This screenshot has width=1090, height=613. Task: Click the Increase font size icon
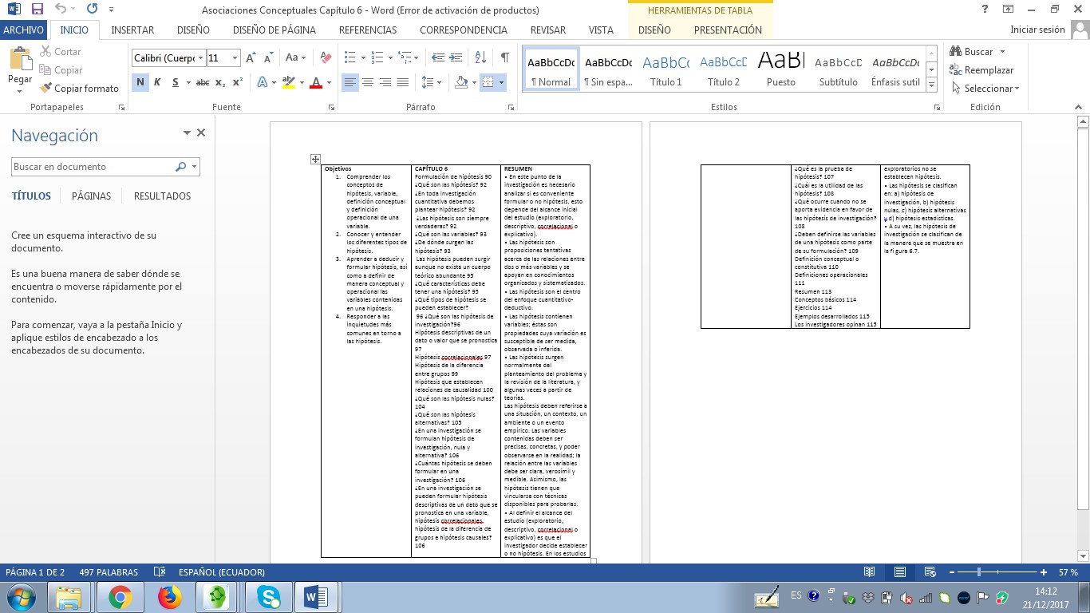(251, 58)
